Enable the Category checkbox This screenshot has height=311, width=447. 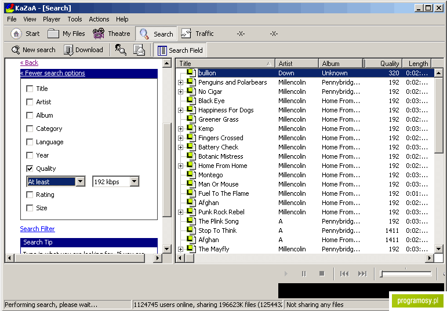click(30, 129)
